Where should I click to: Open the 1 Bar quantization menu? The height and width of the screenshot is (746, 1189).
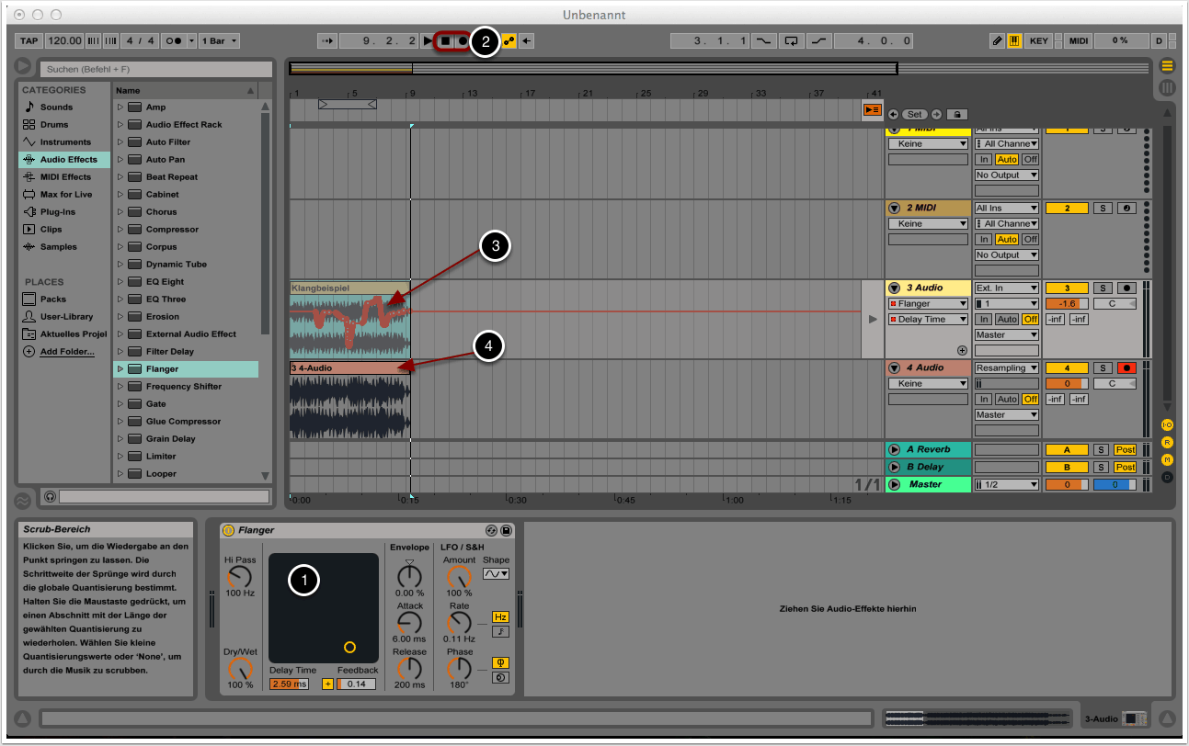click(222, 40)
